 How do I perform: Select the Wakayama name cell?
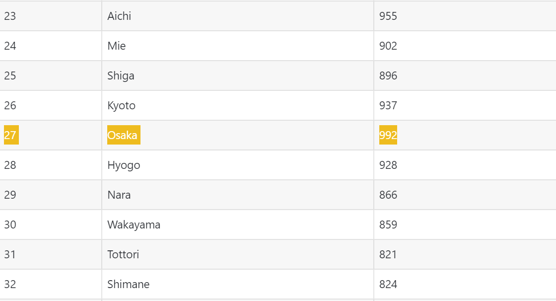tap(238, 225)
